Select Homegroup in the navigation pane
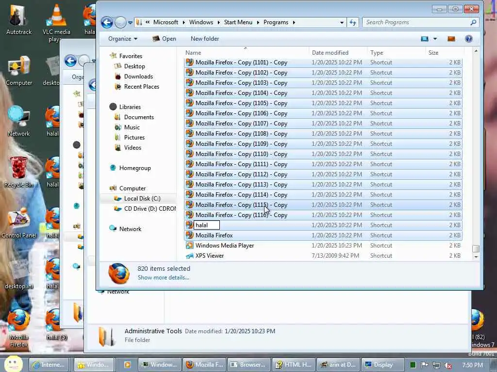497x372 pixels. tap(135, 168)
